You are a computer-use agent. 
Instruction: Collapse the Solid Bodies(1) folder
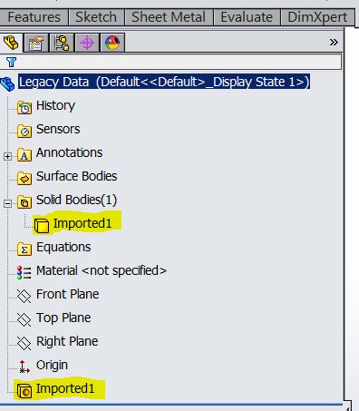[8, 203]
